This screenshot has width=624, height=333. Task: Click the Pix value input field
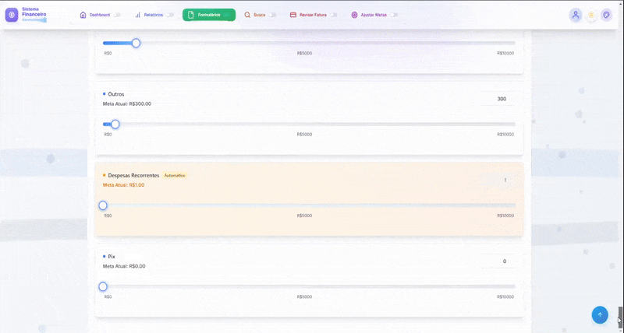497,261
